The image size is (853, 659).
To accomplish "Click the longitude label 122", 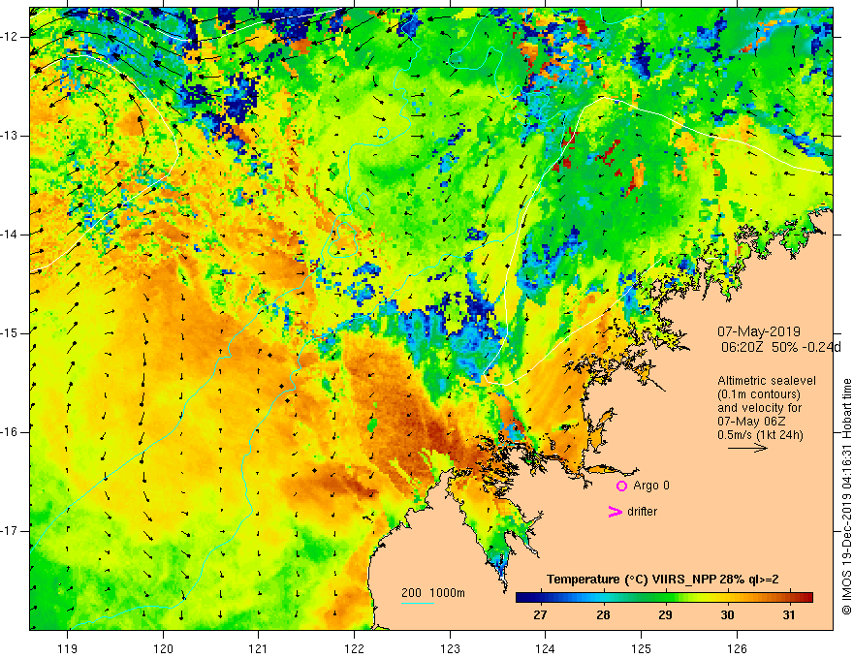I will [354, 648].
